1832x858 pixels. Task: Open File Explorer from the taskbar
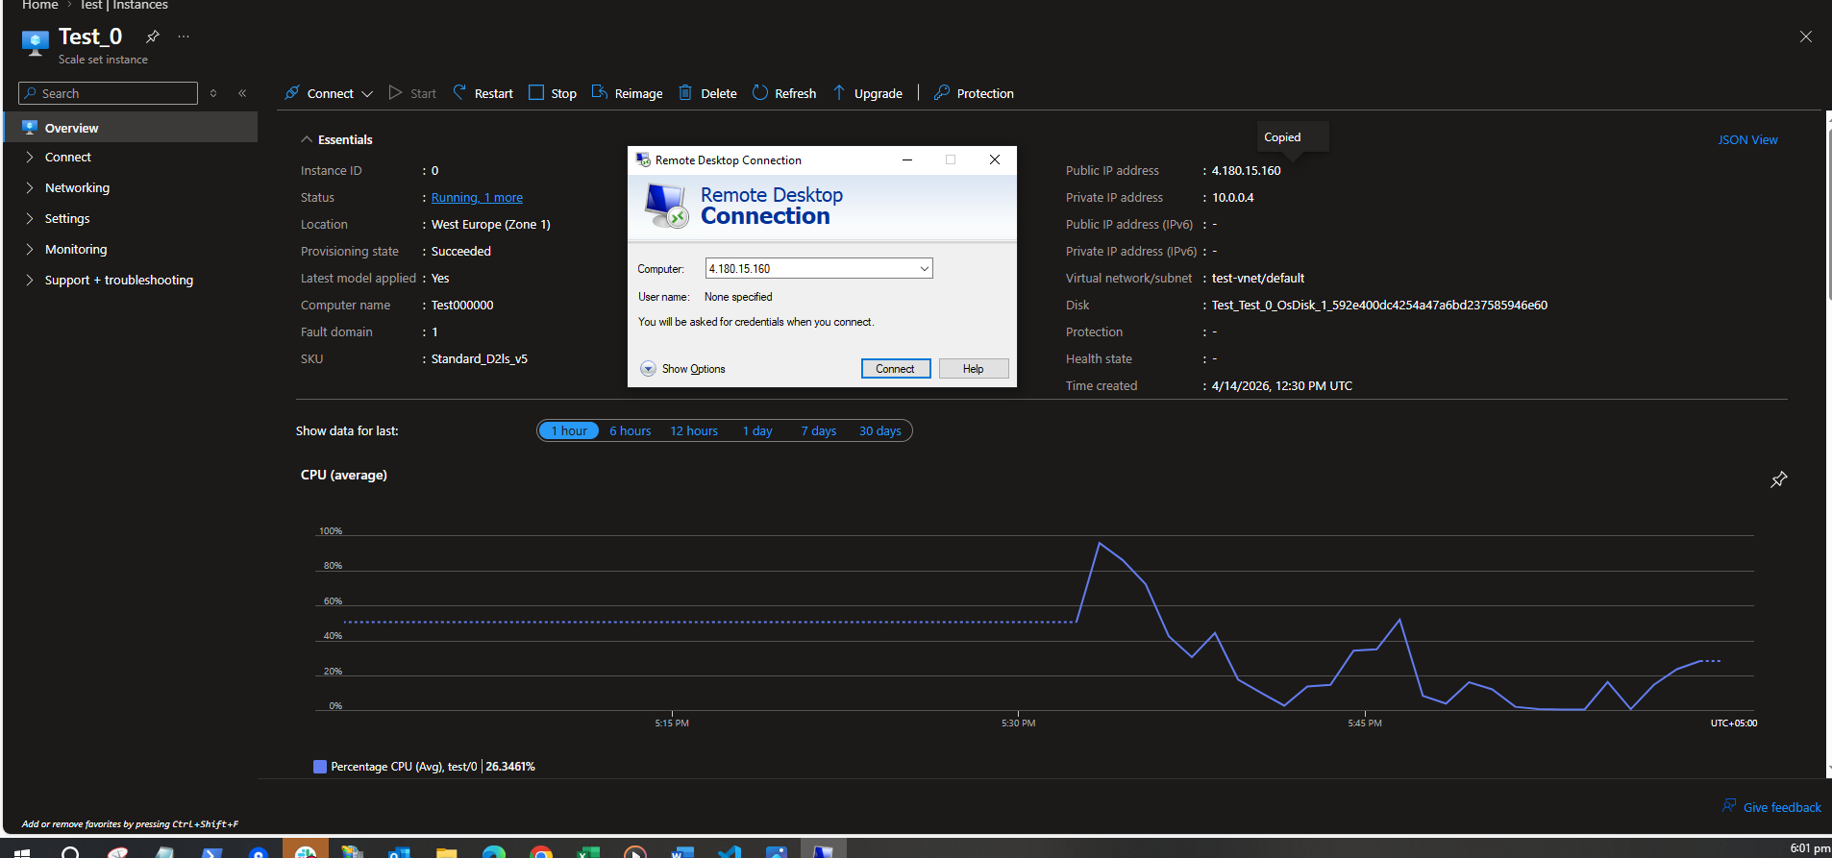click(x=446, y=852)
